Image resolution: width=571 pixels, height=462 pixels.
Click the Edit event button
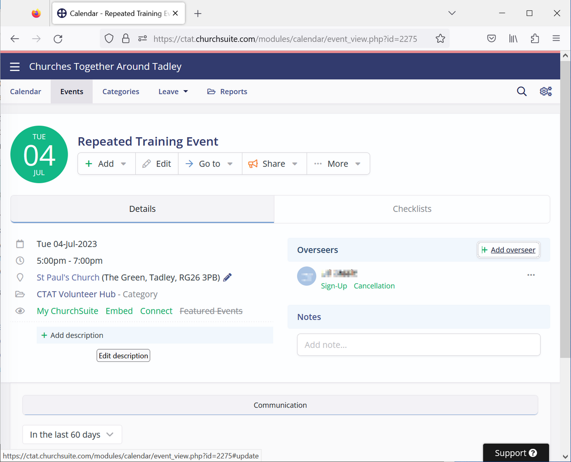click(x=157, y=164)
